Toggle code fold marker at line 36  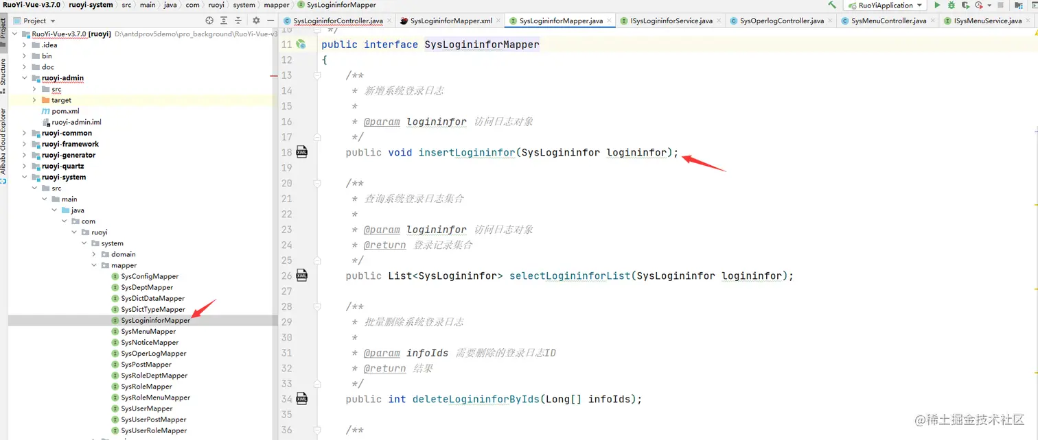(317, 430)
